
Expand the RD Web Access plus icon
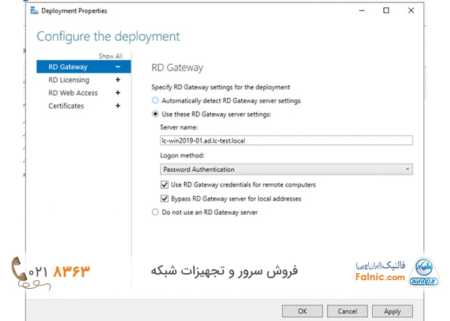tap(117, 93)
